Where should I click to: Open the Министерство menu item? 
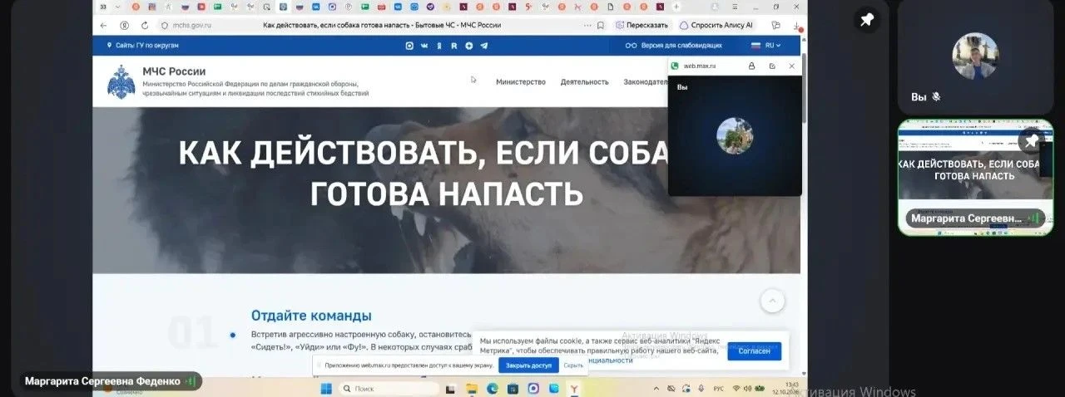[x=521, y=81]
